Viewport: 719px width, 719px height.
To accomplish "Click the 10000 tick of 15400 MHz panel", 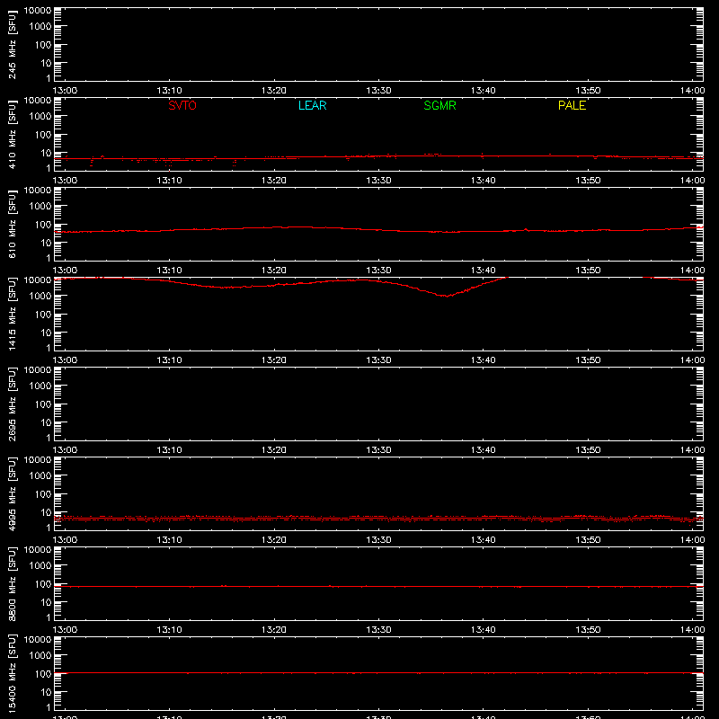I will 38,640.
